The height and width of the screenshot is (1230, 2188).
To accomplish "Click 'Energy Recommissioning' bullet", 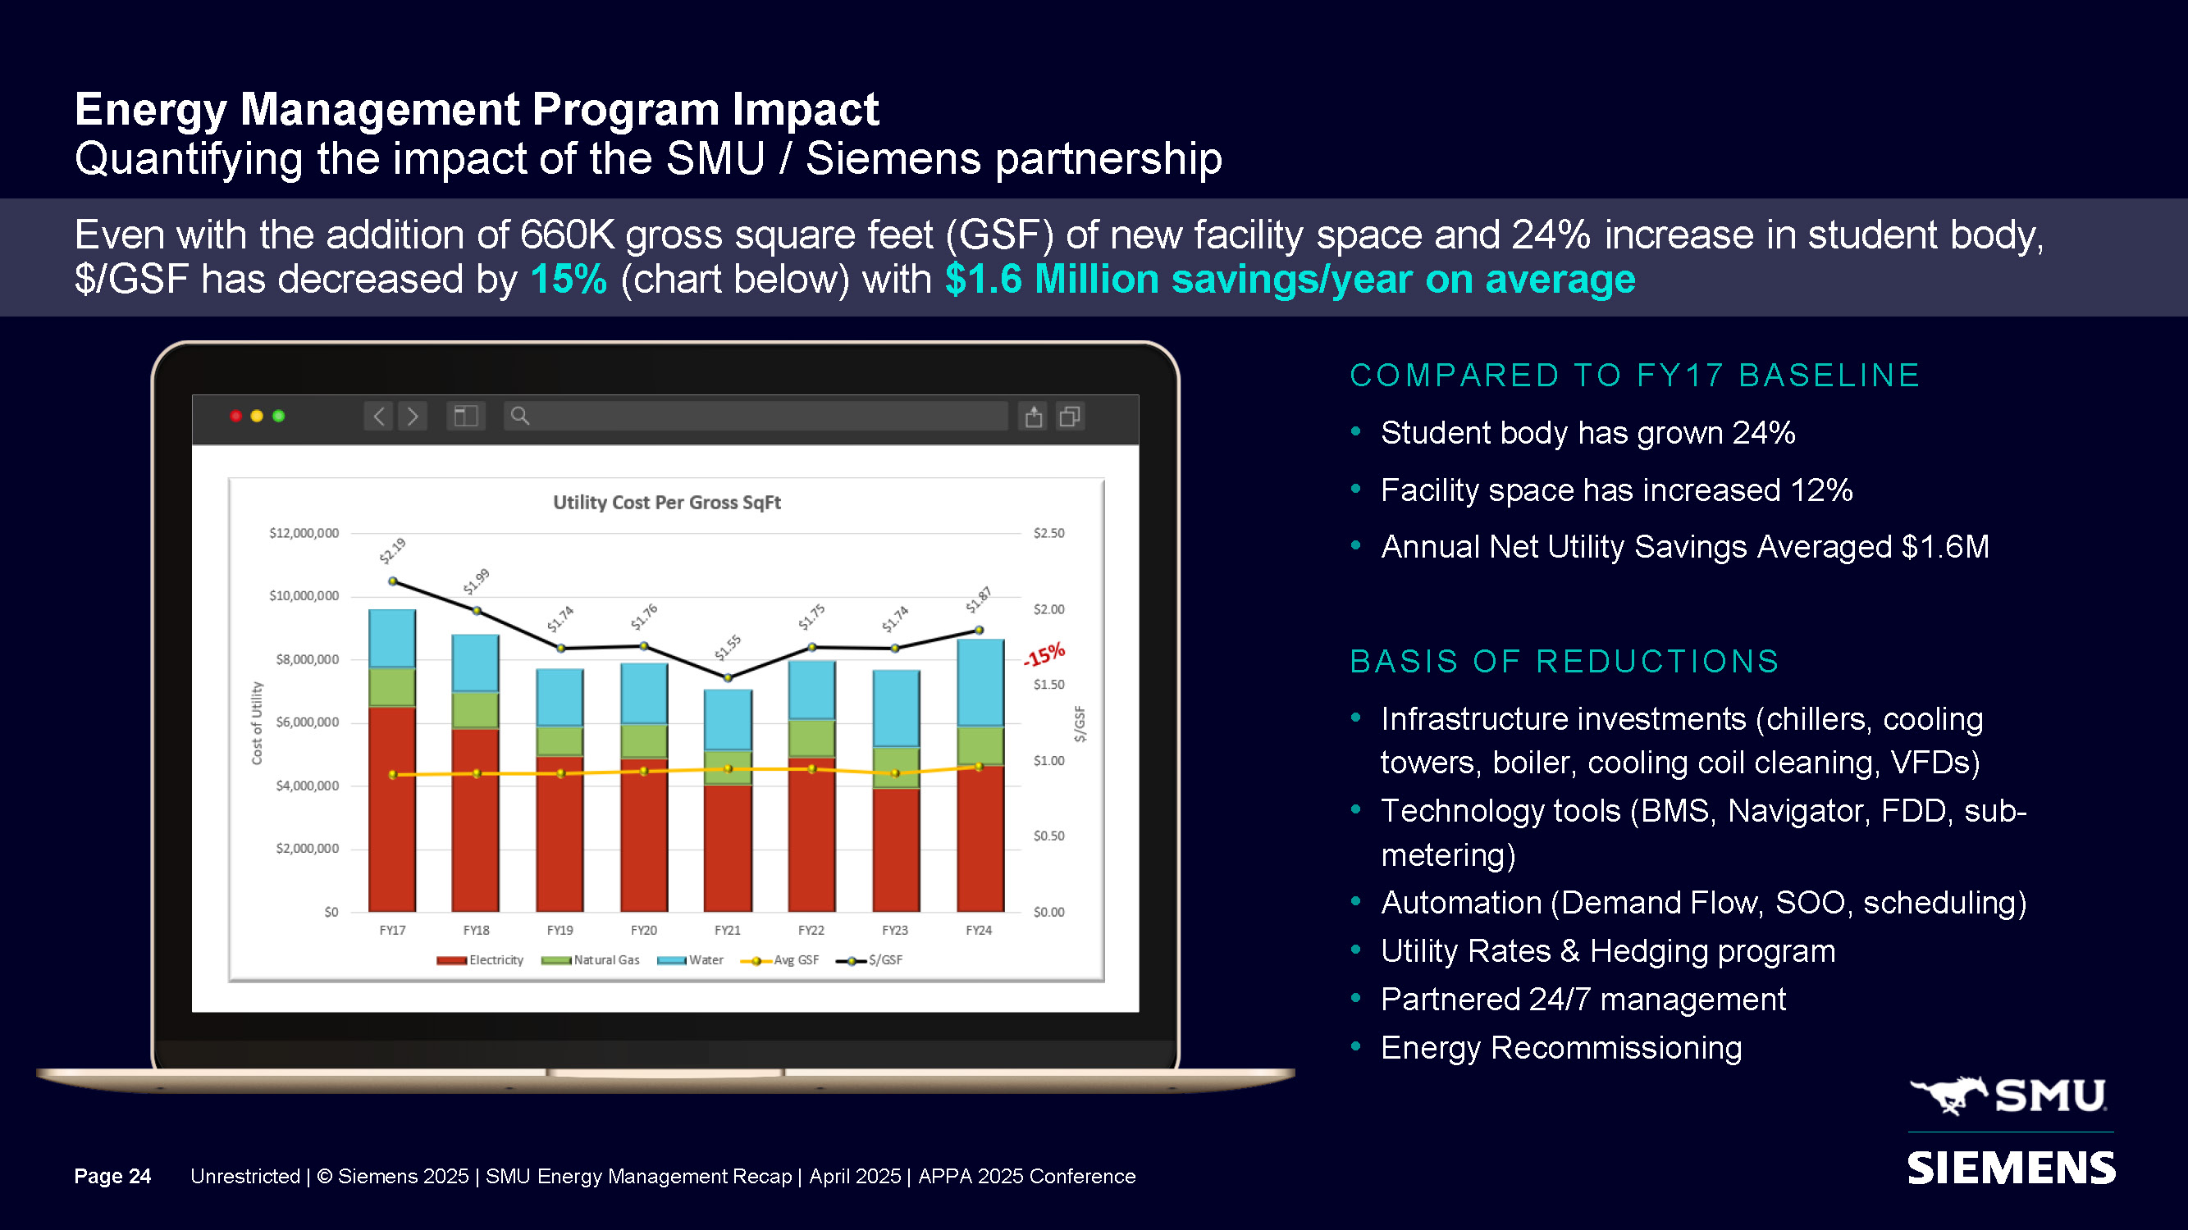I will 1561,1047.
